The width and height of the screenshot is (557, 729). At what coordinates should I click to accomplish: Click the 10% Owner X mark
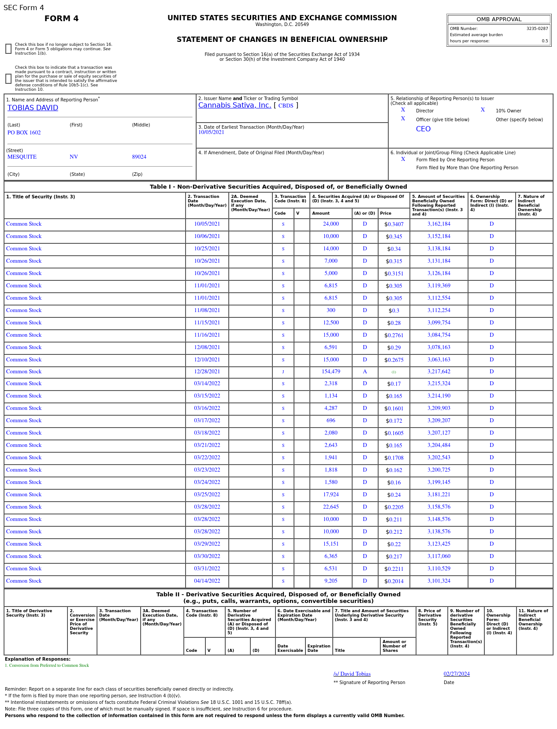point(483,110)
